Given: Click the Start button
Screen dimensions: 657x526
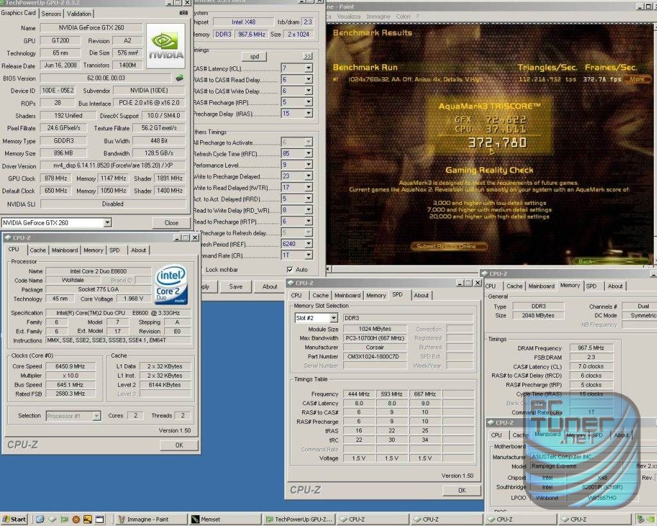Looking at the screenshot, I should pos(14,520).
